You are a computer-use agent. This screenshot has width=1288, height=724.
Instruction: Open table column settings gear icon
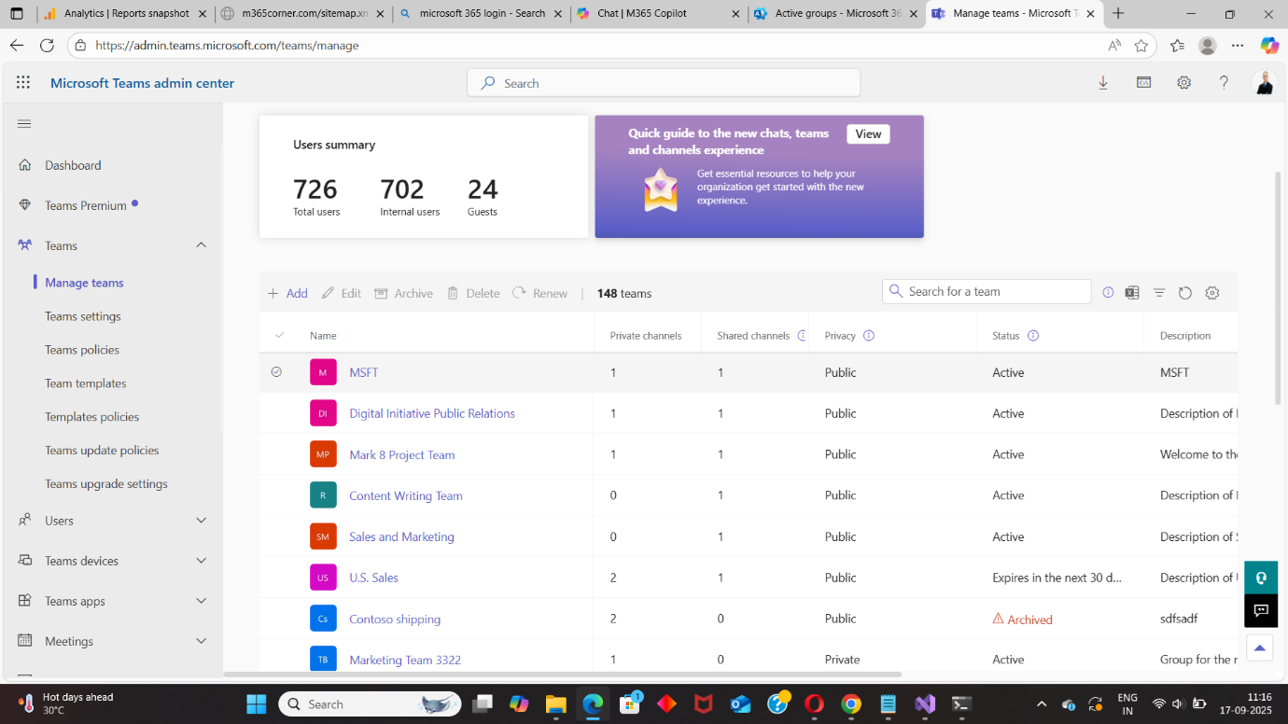coord(1212,293)
